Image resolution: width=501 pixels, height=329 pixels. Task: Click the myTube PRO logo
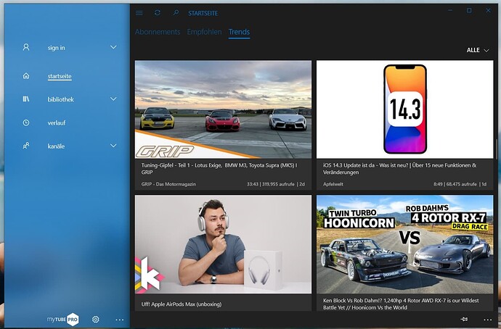point(63,319)
